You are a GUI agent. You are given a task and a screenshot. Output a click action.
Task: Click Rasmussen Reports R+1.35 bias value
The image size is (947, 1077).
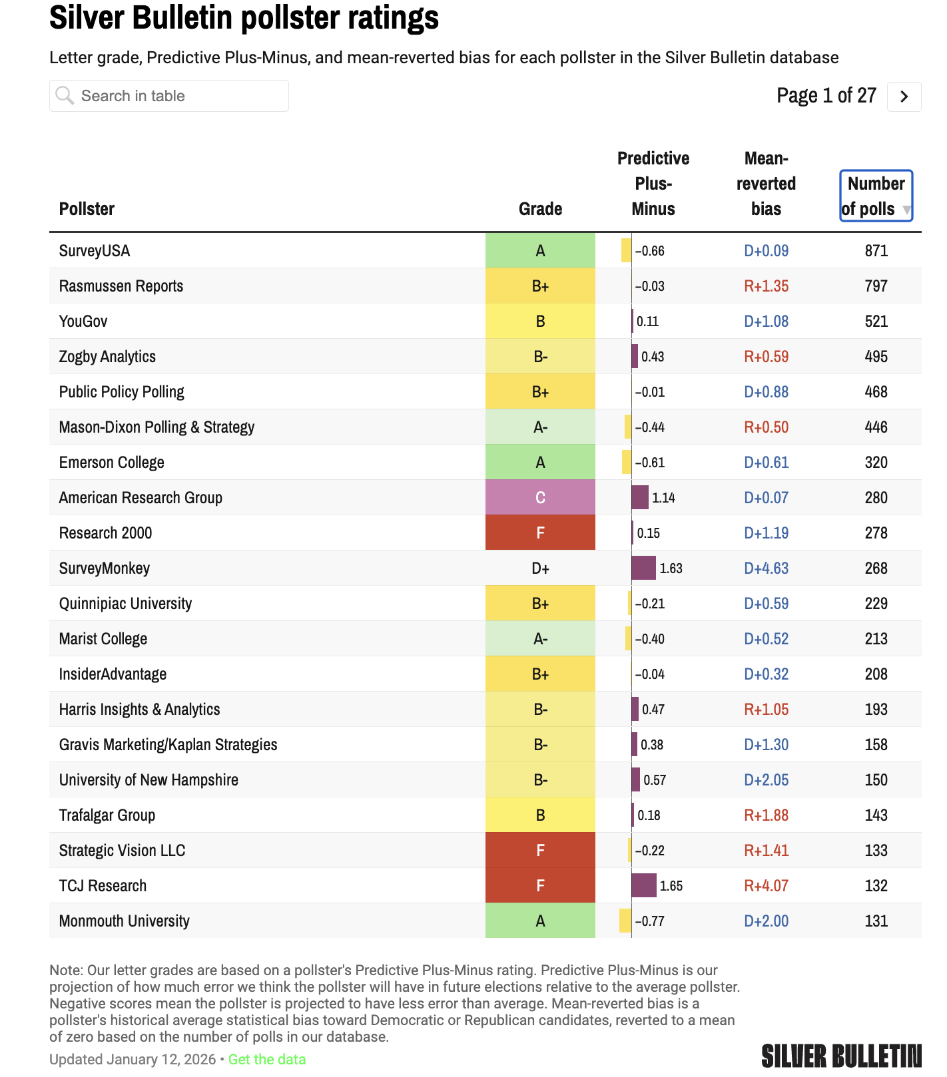tap(766, 286)
